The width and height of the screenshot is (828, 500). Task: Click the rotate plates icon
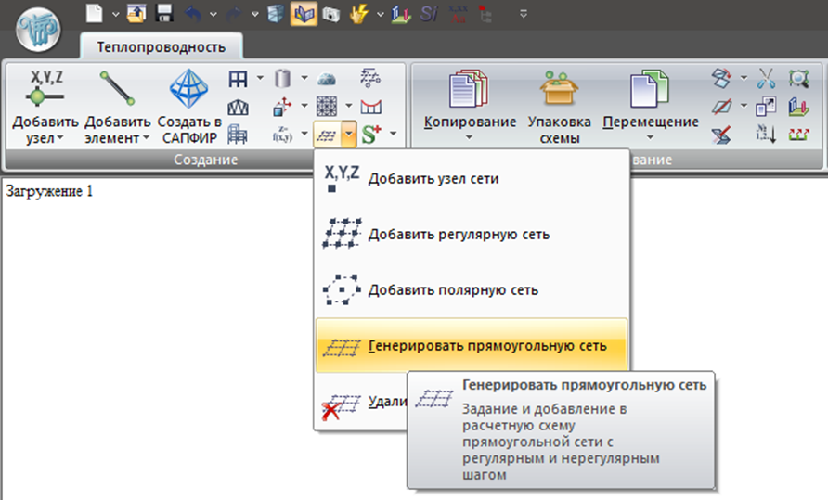[x=721, y=78]
